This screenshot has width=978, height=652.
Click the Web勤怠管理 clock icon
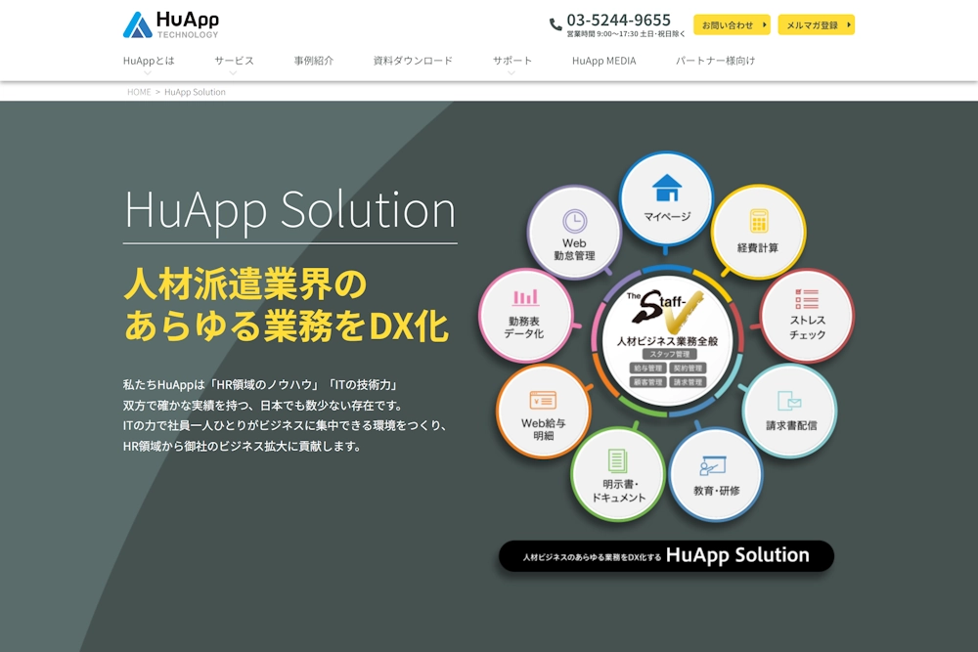click(575, 223)
